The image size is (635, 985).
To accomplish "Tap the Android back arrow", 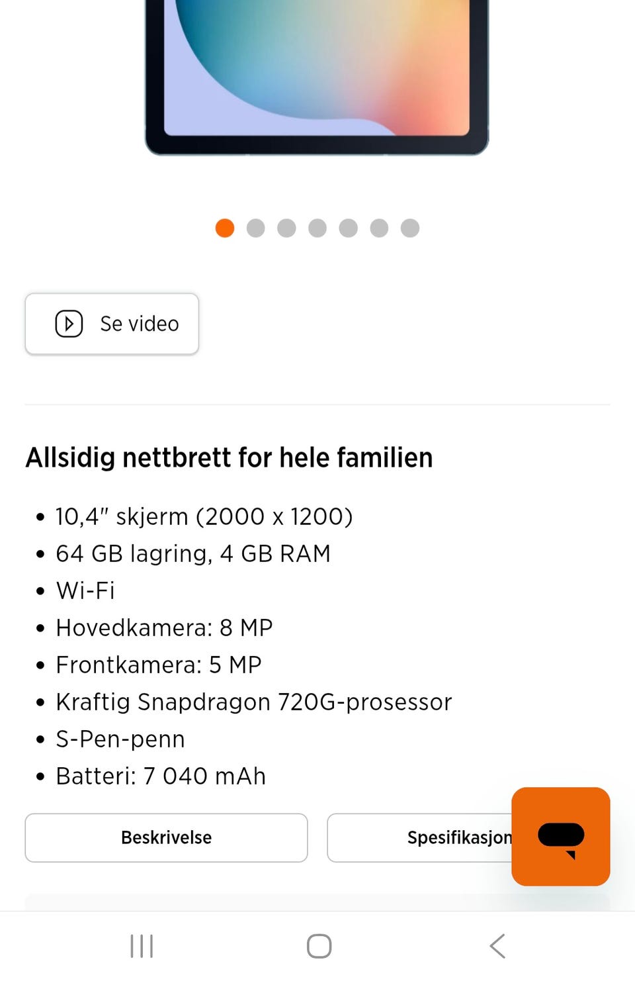I will (x=497, y=946).
